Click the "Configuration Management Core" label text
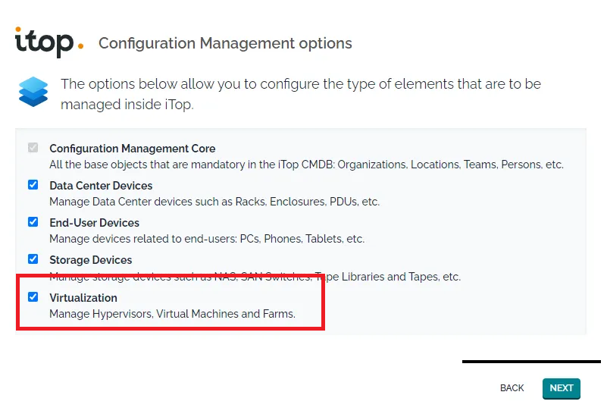Viewport: 607px width, 417px height. pyautogui.click(x=133, y=149)
